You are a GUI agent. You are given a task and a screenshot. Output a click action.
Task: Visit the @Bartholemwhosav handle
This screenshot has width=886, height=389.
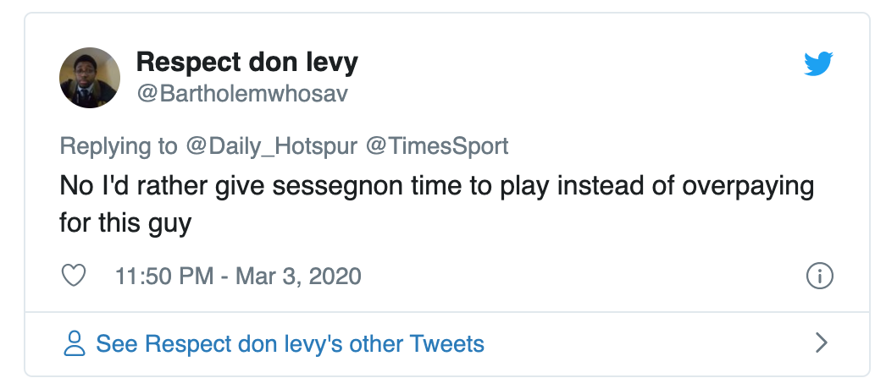click(241, 93)
